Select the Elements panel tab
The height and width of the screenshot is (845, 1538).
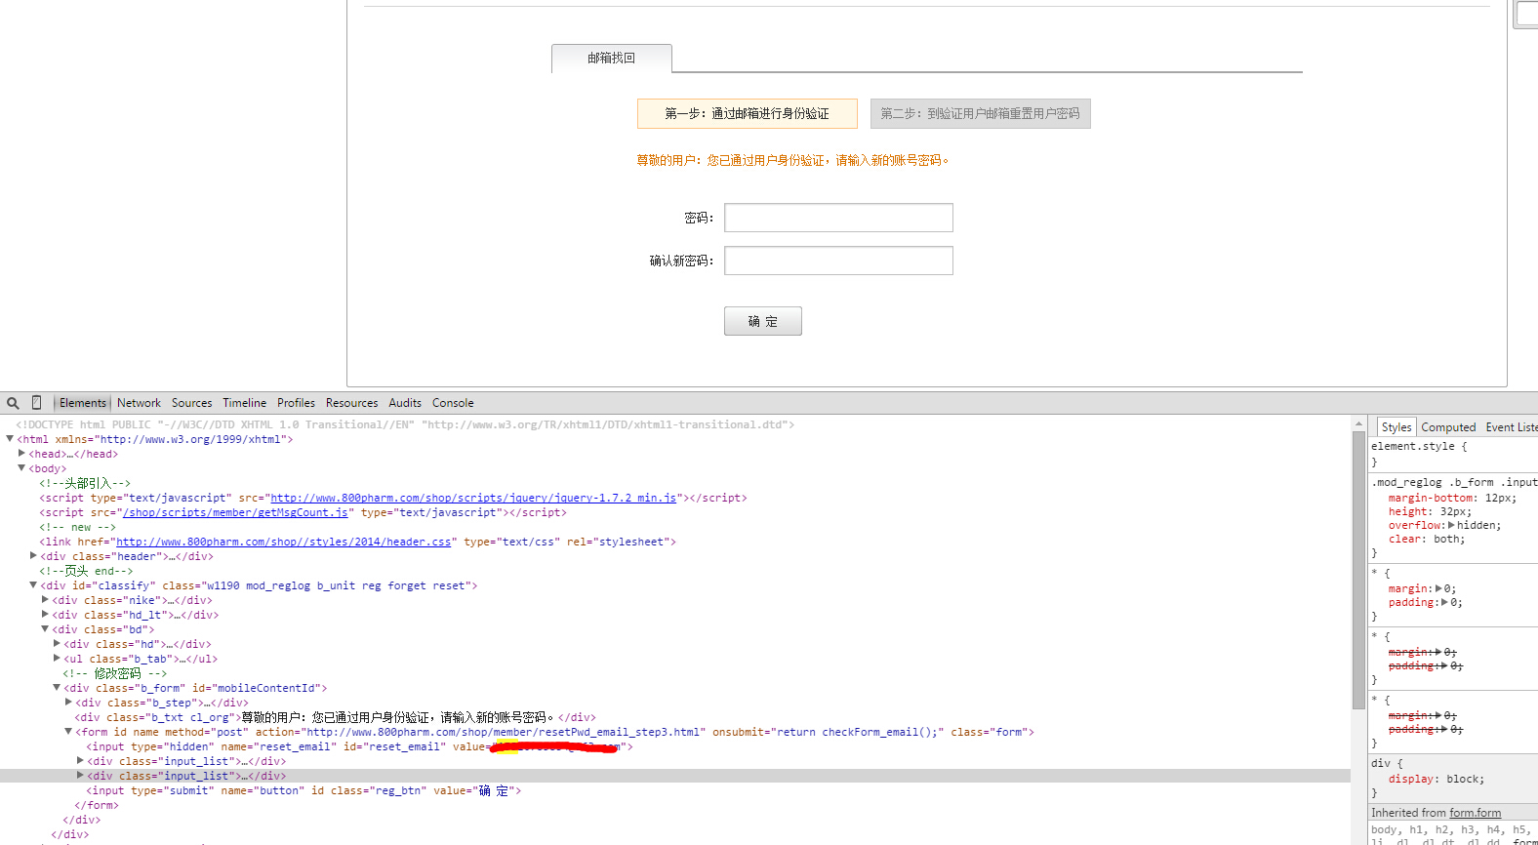coord(82,403)
